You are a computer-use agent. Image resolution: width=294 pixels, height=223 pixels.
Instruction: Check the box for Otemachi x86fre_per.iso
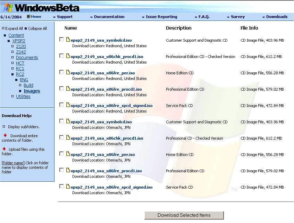tap(61, 154)
